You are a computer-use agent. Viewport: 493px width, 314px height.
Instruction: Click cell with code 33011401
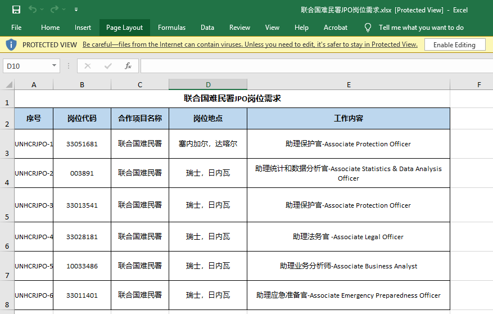point(82,295)
